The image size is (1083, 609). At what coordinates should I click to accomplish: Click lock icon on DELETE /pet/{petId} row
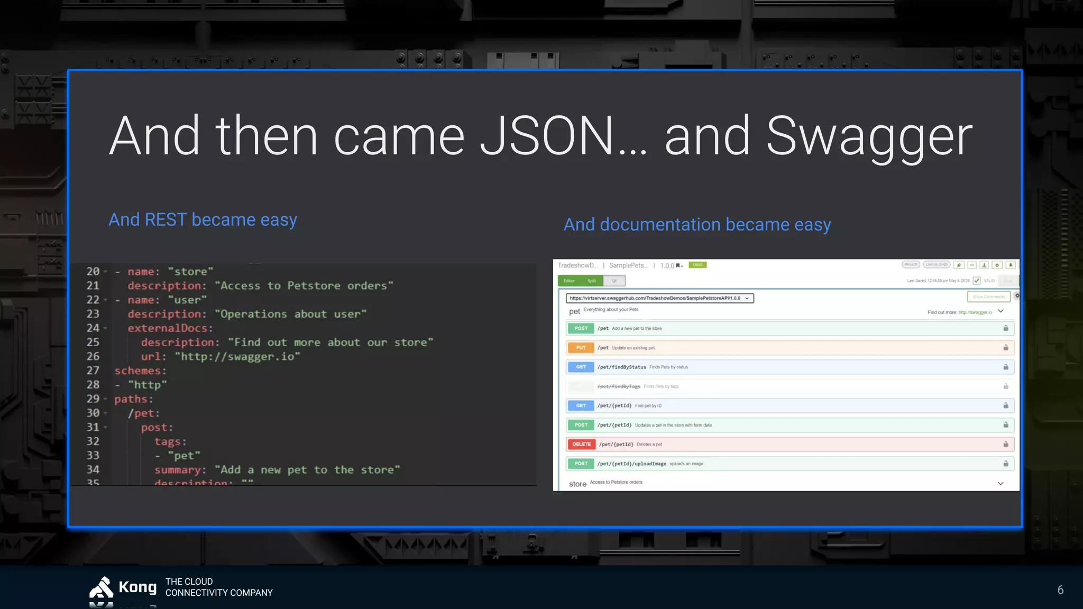pyautogui.click(x=1005, y=444)
